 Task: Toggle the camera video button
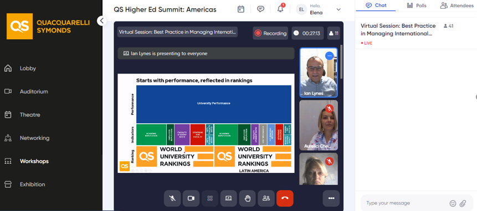click(x=191, y=198)
